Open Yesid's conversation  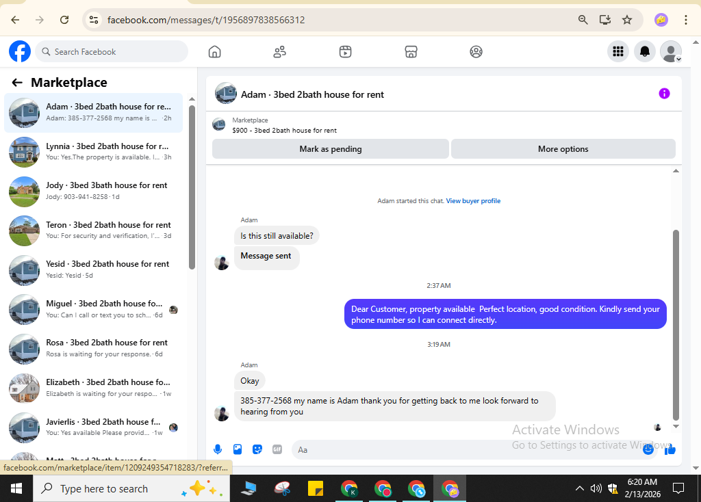click(x=93, y=269)
